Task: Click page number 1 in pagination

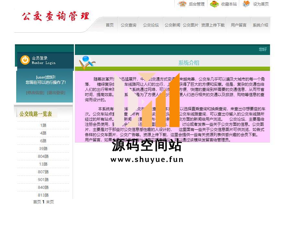Action: pos(43,202)
